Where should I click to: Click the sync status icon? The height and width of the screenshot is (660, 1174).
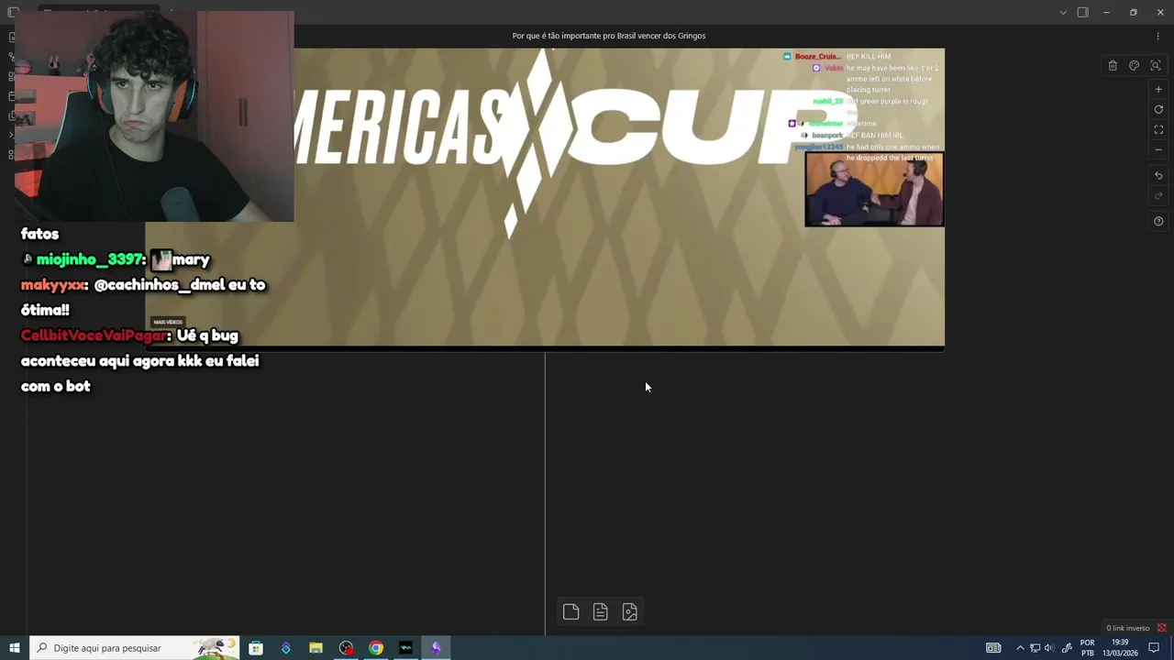click(1161, 628)
